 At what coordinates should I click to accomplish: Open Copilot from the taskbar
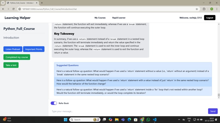(x=111, y=120)
